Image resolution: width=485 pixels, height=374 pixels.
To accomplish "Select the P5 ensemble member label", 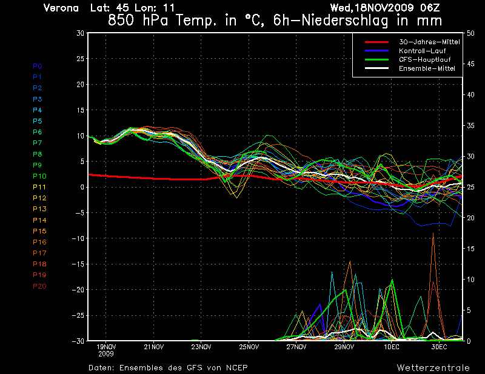I will (37, 121).
